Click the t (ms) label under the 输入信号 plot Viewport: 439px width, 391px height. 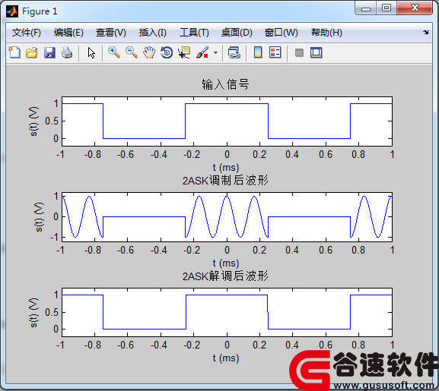(x=226, y=168)
